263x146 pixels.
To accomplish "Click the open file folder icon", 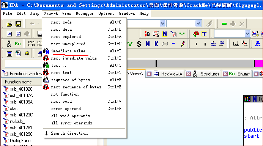I will tap(9, 24).
